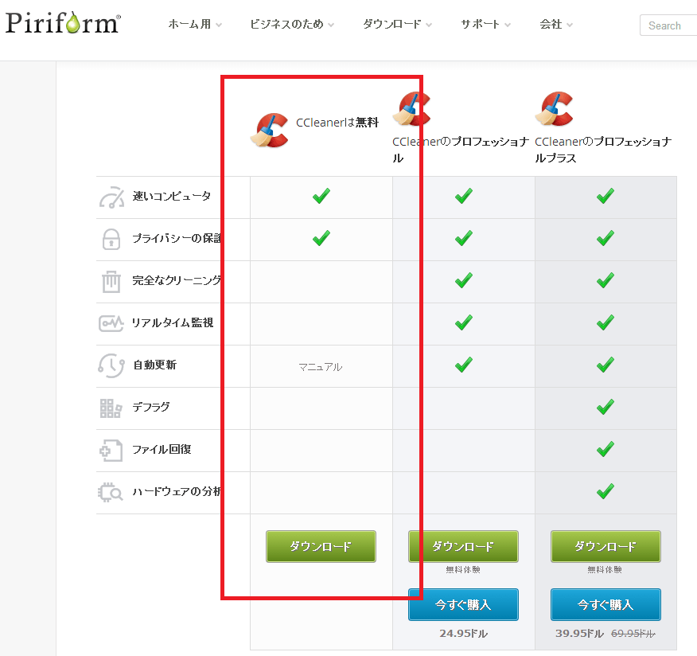Image resolution: width=697 pixels, height=656 pixels.
Task: Click the 39.95ドル price
Action: [580, 634]
